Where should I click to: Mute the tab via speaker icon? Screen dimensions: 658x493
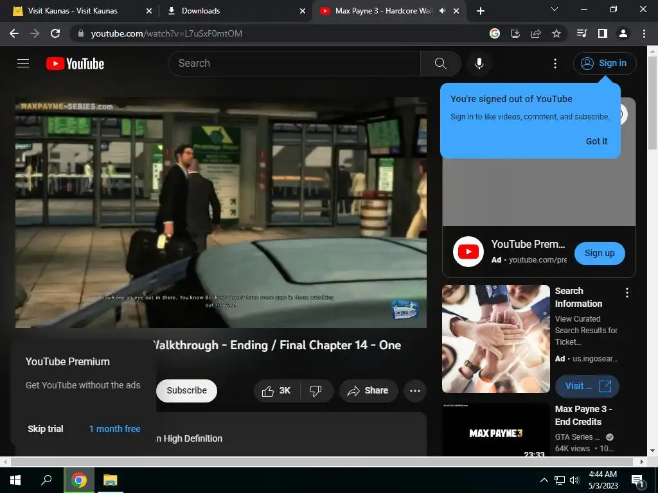pyautogui.click(x=442, y=11)
